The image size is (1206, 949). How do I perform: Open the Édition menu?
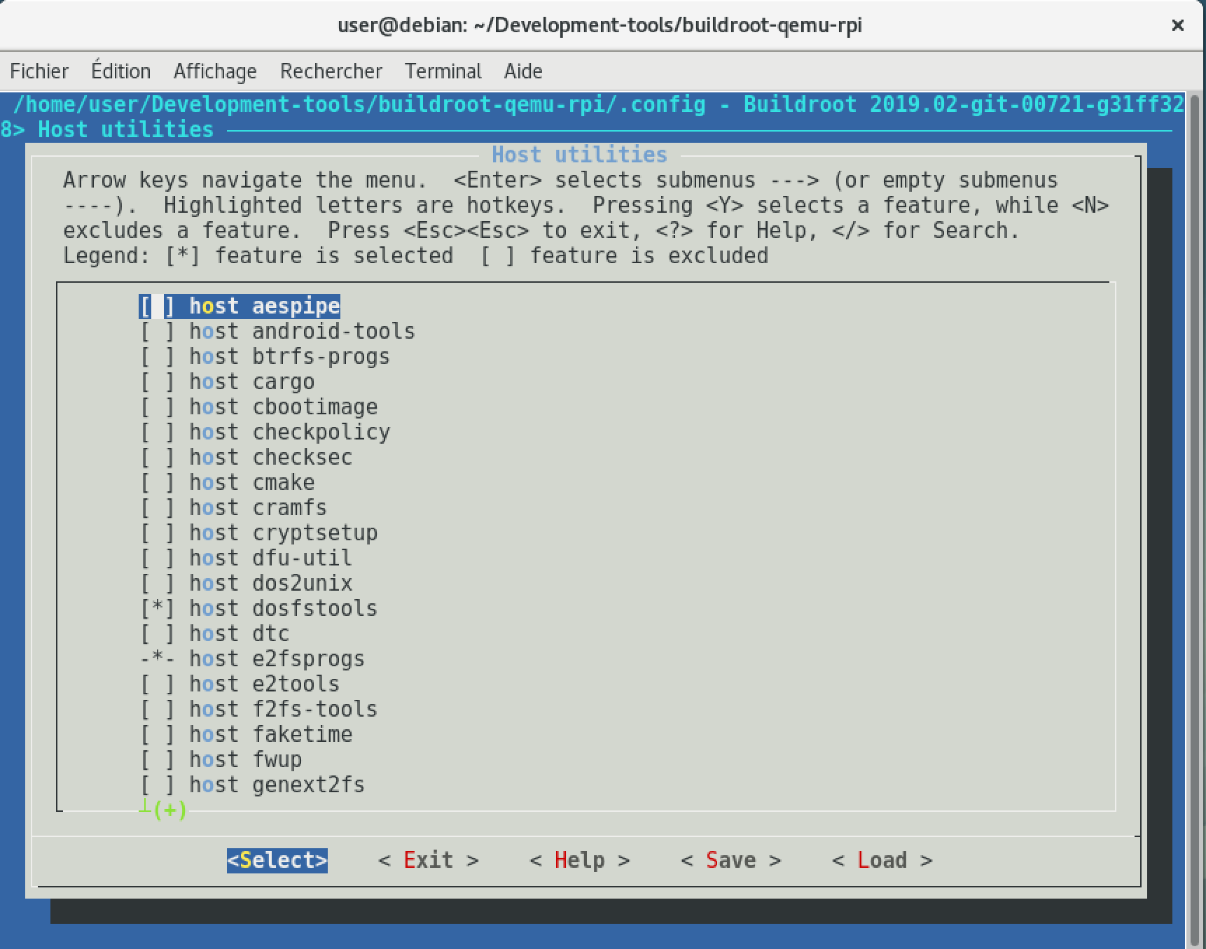[x=121, y=71]
